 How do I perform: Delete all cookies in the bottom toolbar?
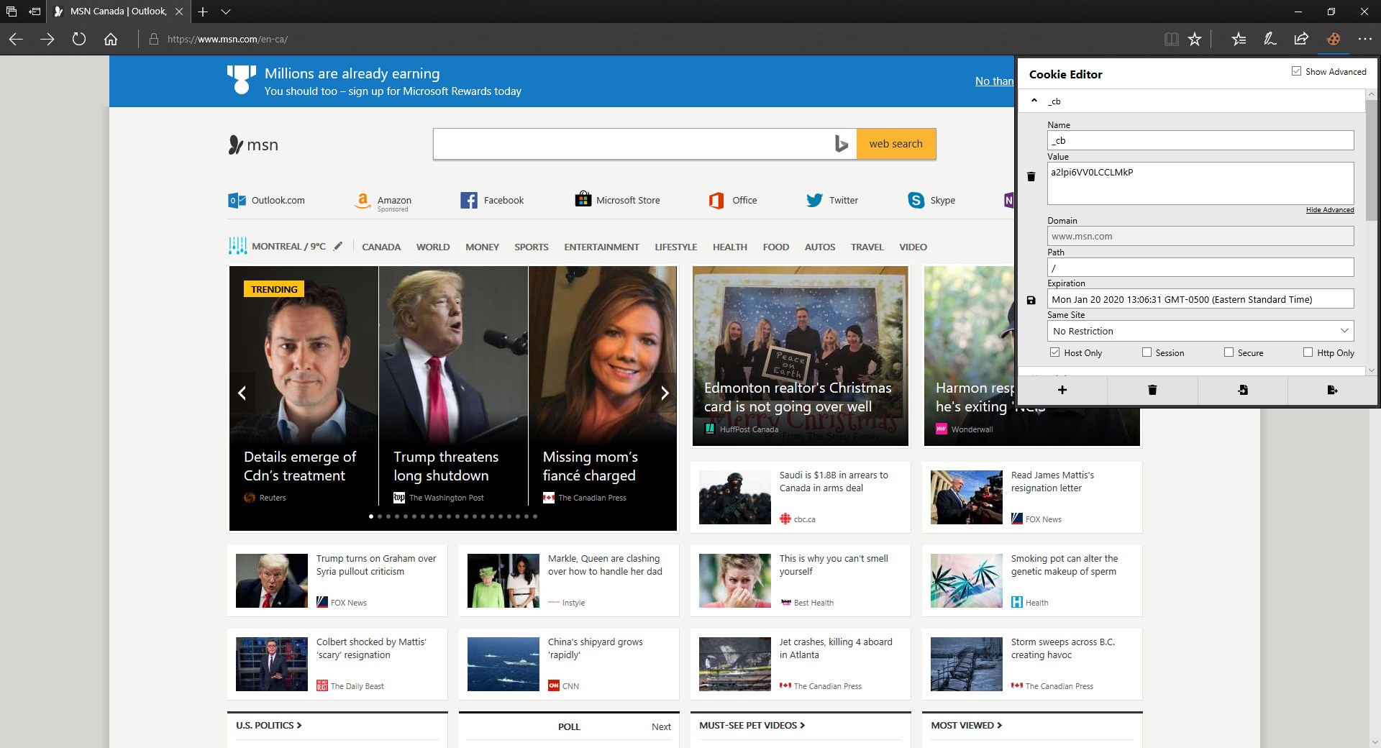tap(1152, 390)
